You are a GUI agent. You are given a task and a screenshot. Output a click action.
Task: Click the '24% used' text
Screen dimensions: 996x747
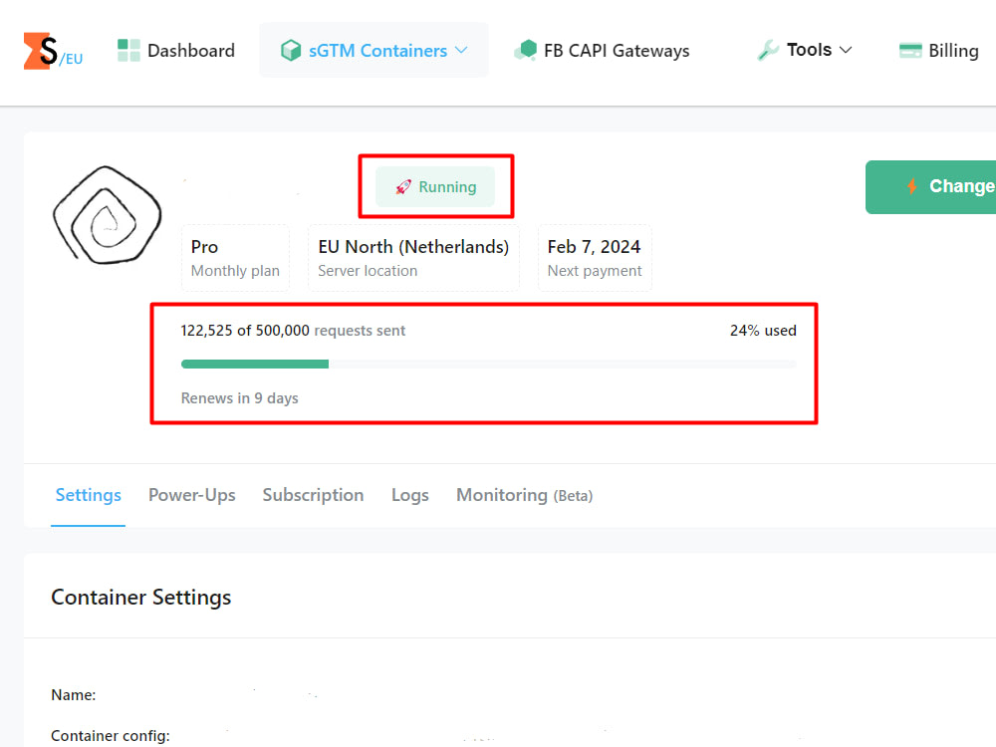[x=763, y=331]
